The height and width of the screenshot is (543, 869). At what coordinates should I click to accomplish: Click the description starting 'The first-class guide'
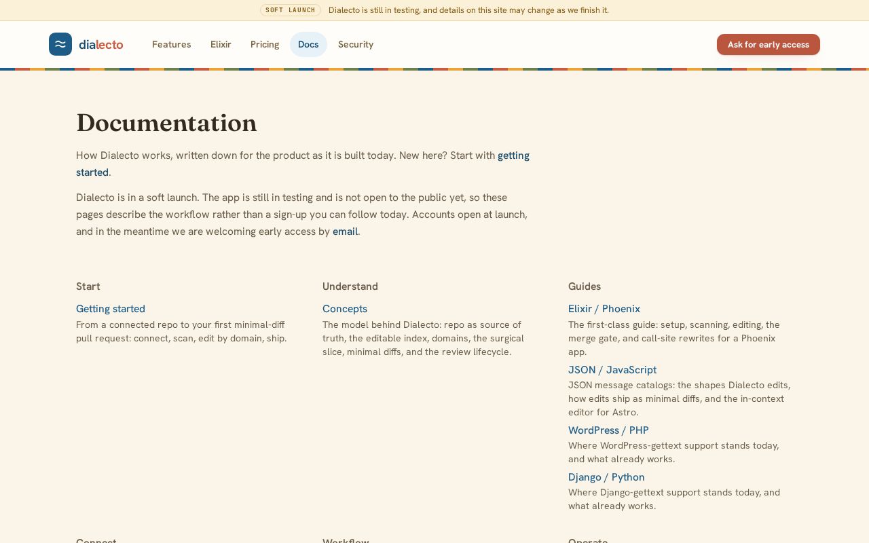(x=674, y=338)
